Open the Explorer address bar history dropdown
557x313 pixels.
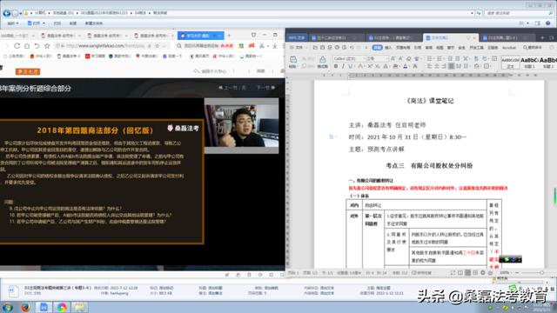(472, 13)
